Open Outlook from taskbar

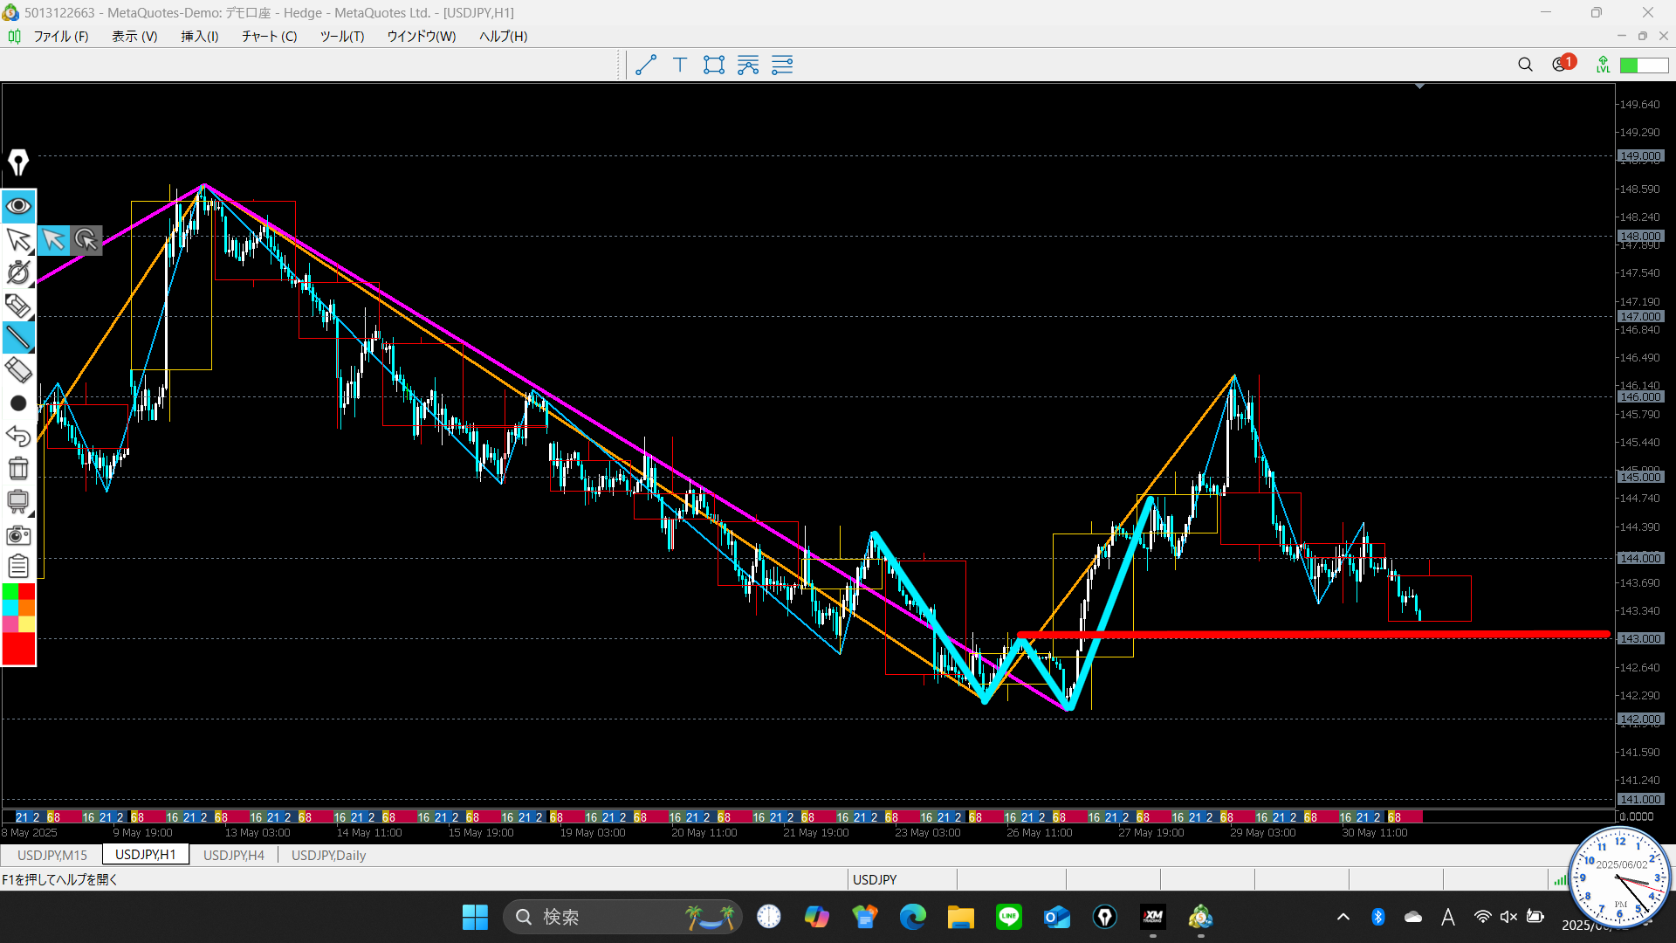click(x=1057, y=917)
